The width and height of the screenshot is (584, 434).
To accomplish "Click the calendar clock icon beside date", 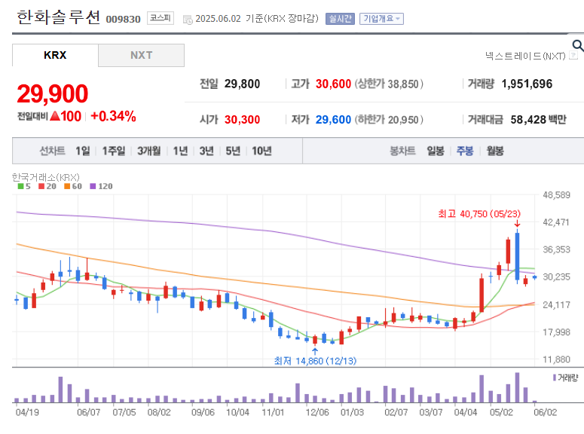I will [188, 20].
